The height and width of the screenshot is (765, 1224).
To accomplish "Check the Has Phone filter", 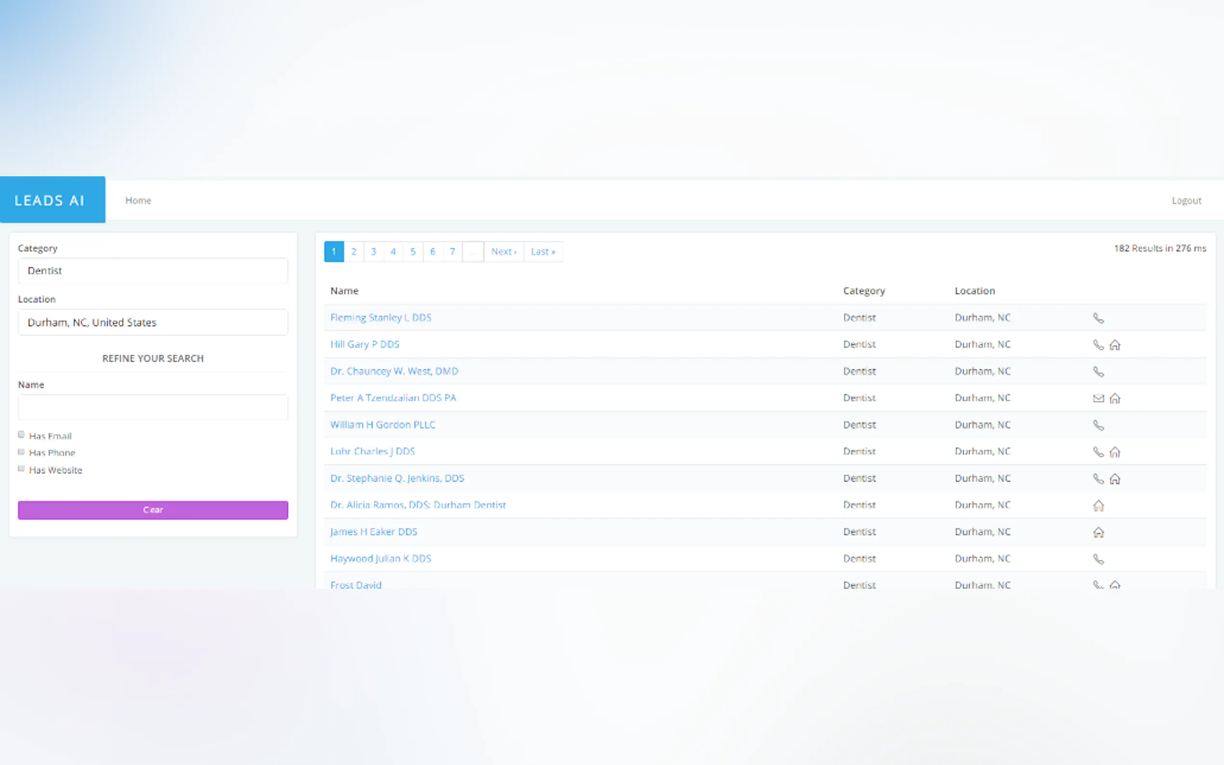I will click(x=21, y=452).
